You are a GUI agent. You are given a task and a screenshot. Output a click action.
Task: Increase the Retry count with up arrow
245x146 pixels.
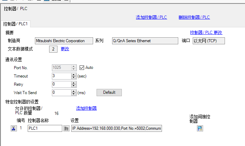coord(73,83)
